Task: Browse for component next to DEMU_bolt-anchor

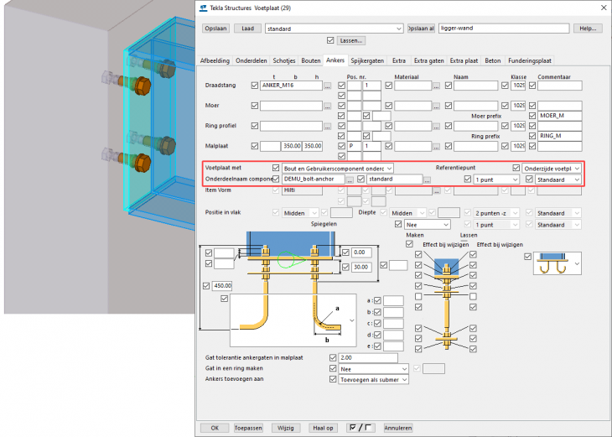Action: coord(350,180)
